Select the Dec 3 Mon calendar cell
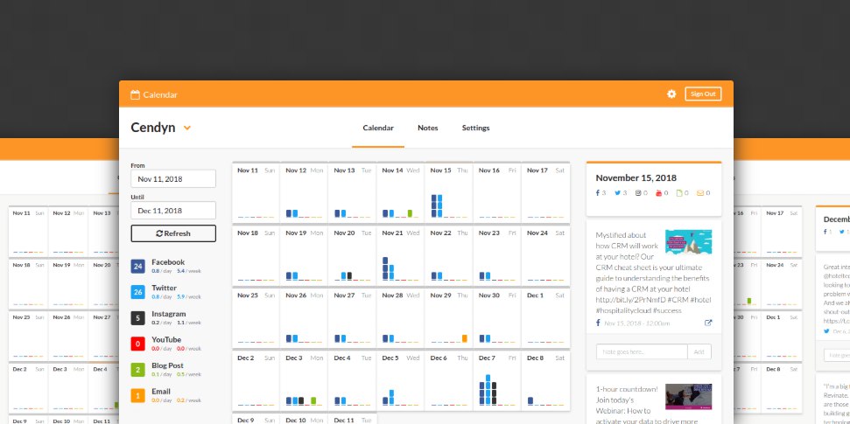Screen dimensions: 850x424 pos(304,380)
